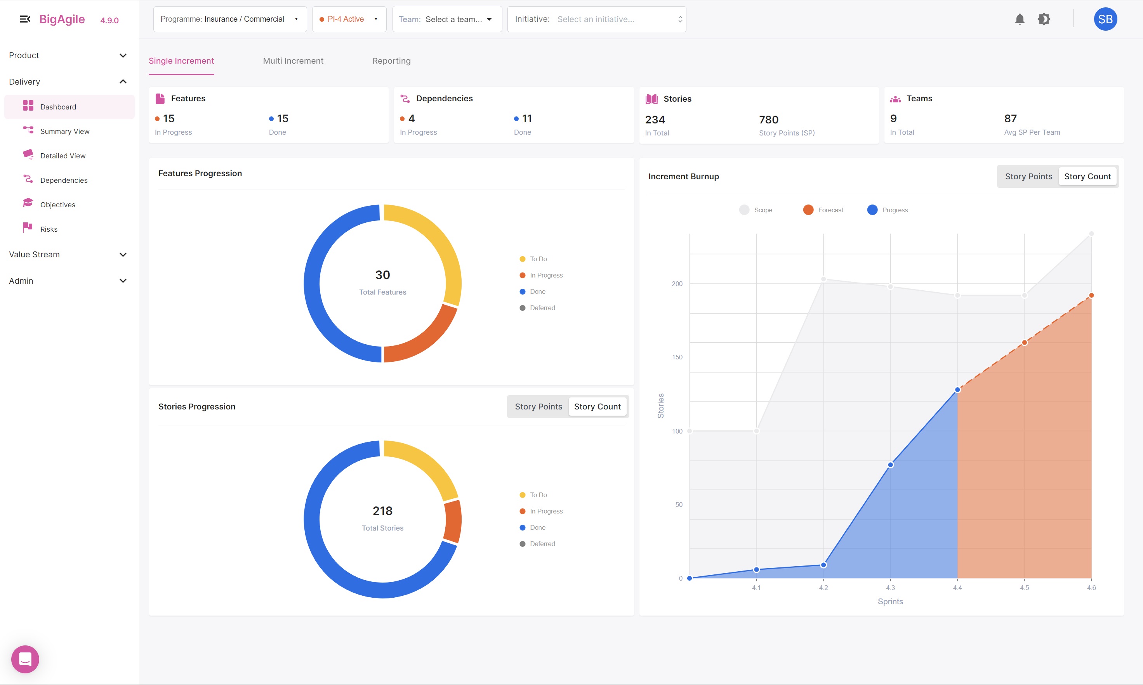Expand the Team selection dropdown
This screenshot has width=1143, height=685.
pos(446,19)
